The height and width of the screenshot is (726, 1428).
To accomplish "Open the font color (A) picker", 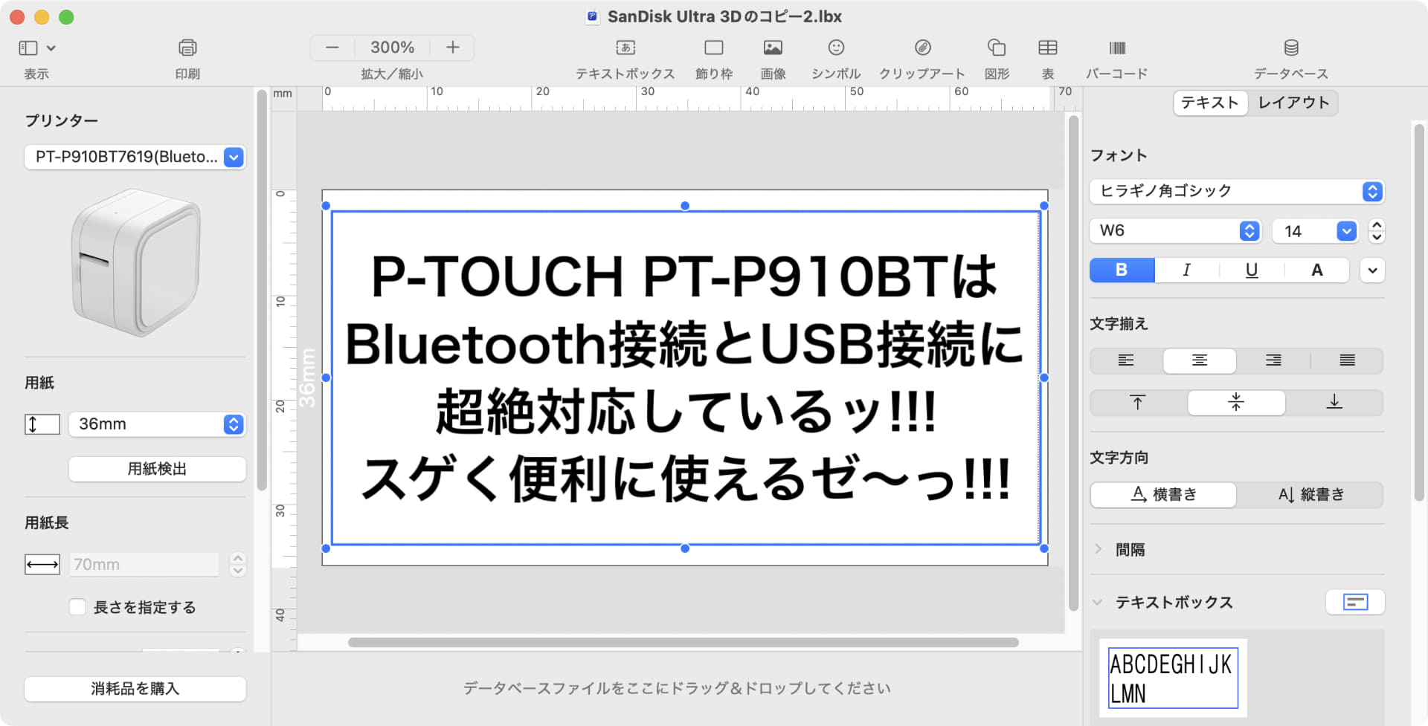I will pyautogui.click(x=1316, y=270).
